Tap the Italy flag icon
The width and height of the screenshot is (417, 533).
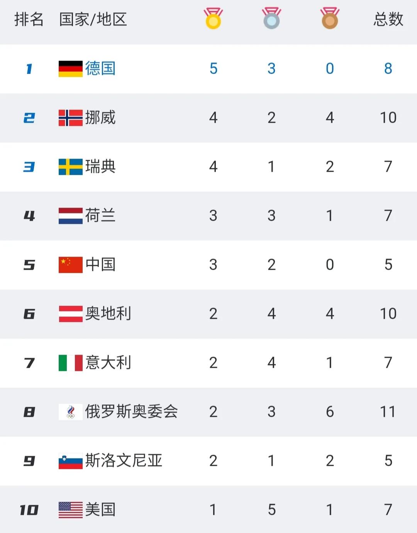[x=71, y=363]
